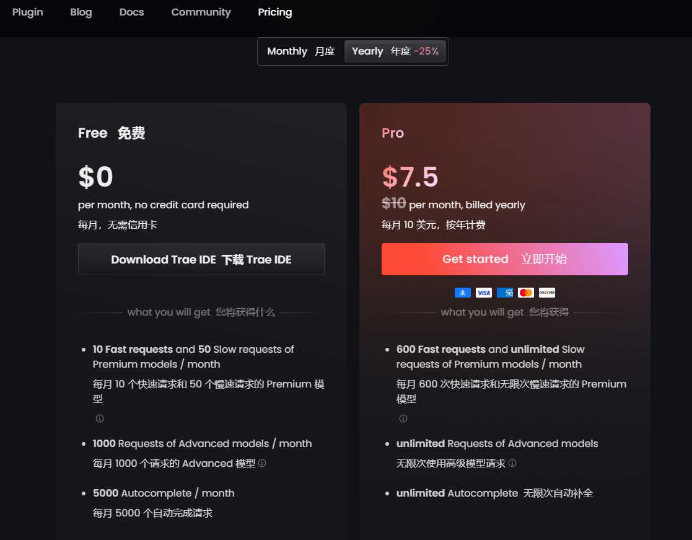
Task: Click 'per month, no credit card required'
Action: [x=164, y=205]
